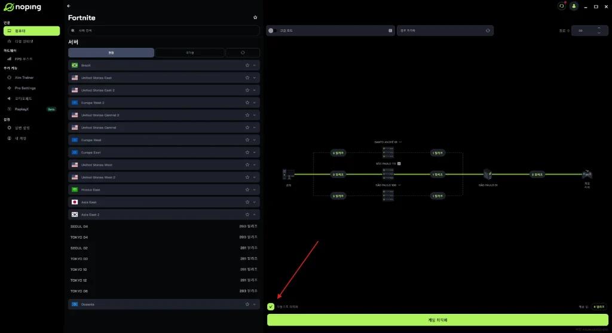Expand the United States Central 2 chevron
Viewport: 612px width, 333px height.
coord(255,115)
